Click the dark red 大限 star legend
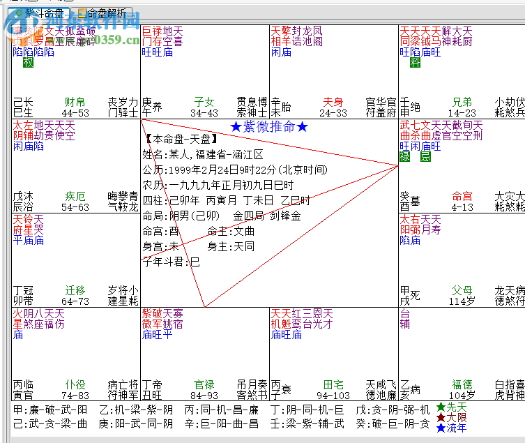The image size is (525, 443). pyautogui.click(x=451, y=417)
